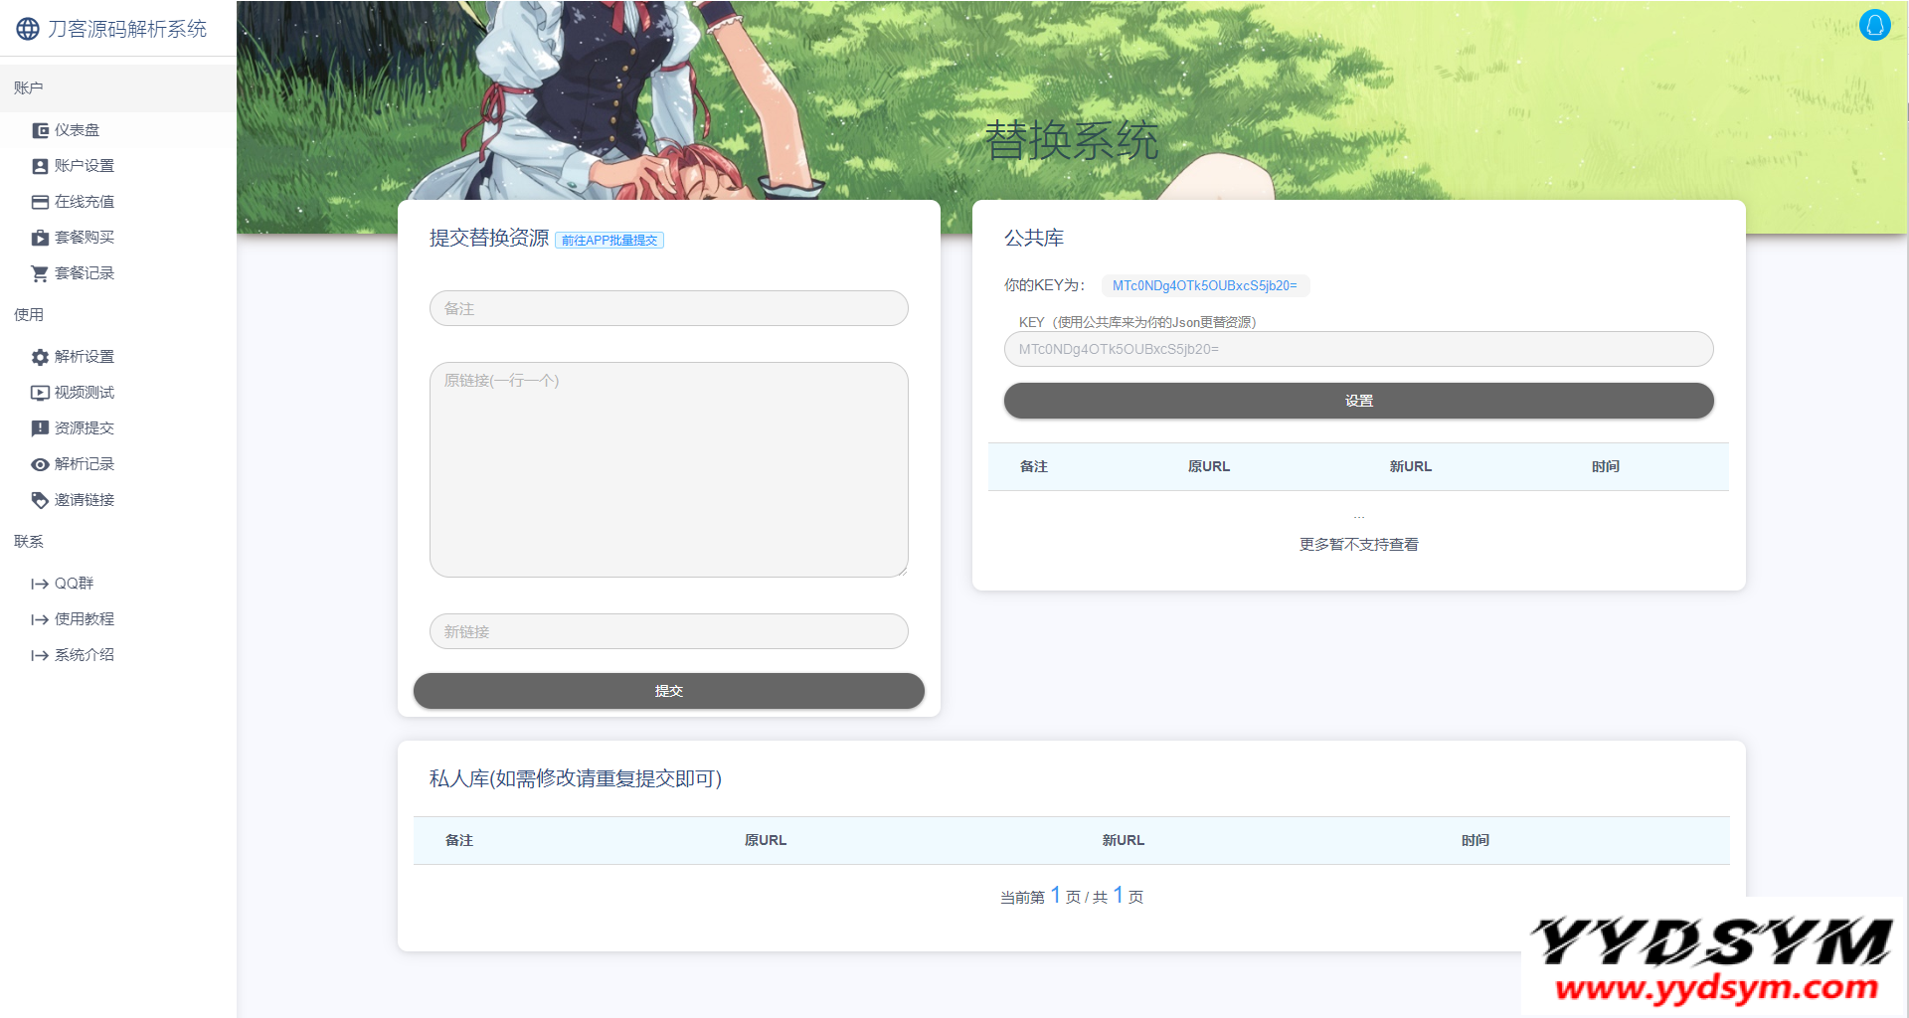
Task: Click the MTc0NDg4OTk5OUBxcS5jb20= key badge
Action: point(1205,286)
